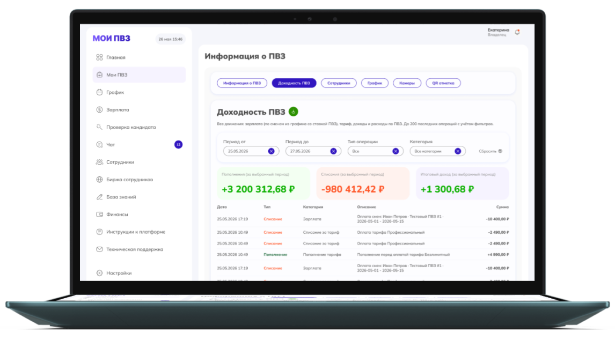Switch to the QR отметка tab
Viewport: 615px width, 340px height.
pyautogui.click(x=443, y=83)
